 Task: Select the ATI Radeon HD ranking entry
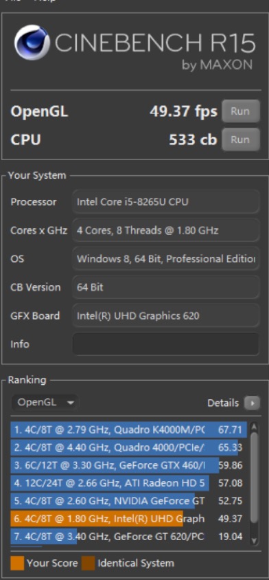pos(128,483)
